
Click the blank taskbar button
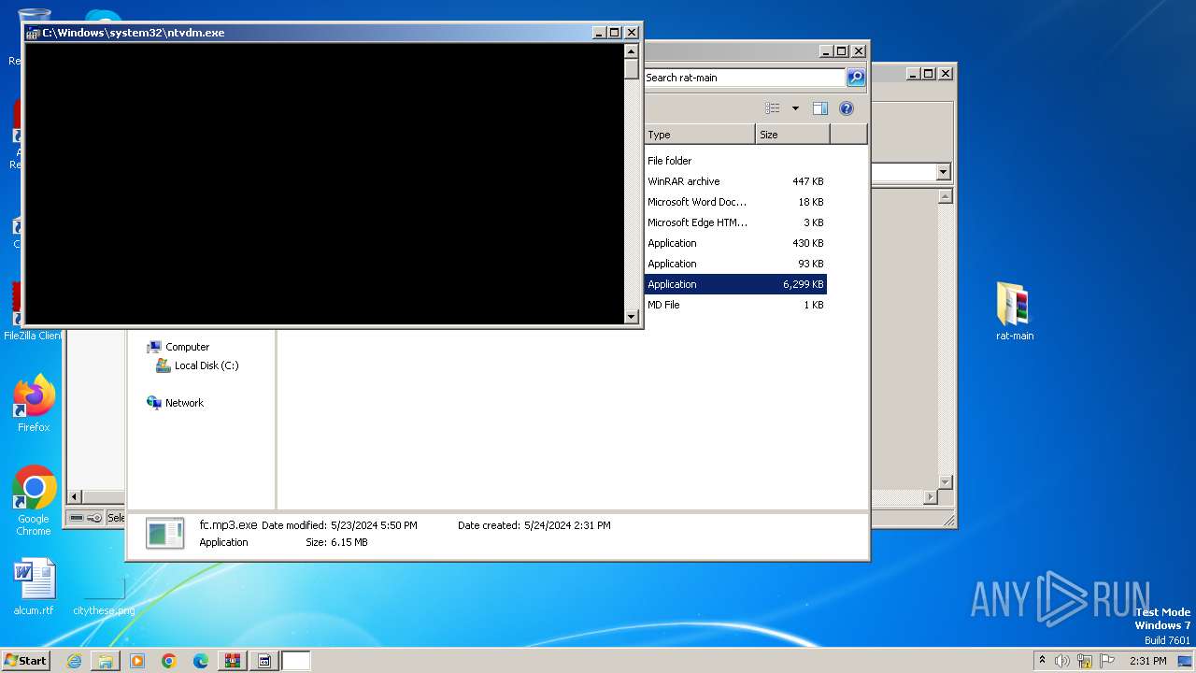[x=296, y=661]
